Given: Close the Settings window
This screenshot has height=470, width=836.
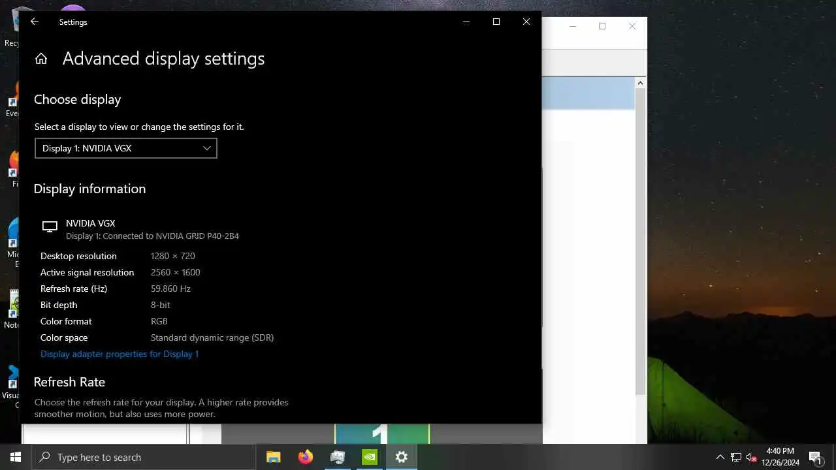Looking at the screenshot, I should (526, 22).
